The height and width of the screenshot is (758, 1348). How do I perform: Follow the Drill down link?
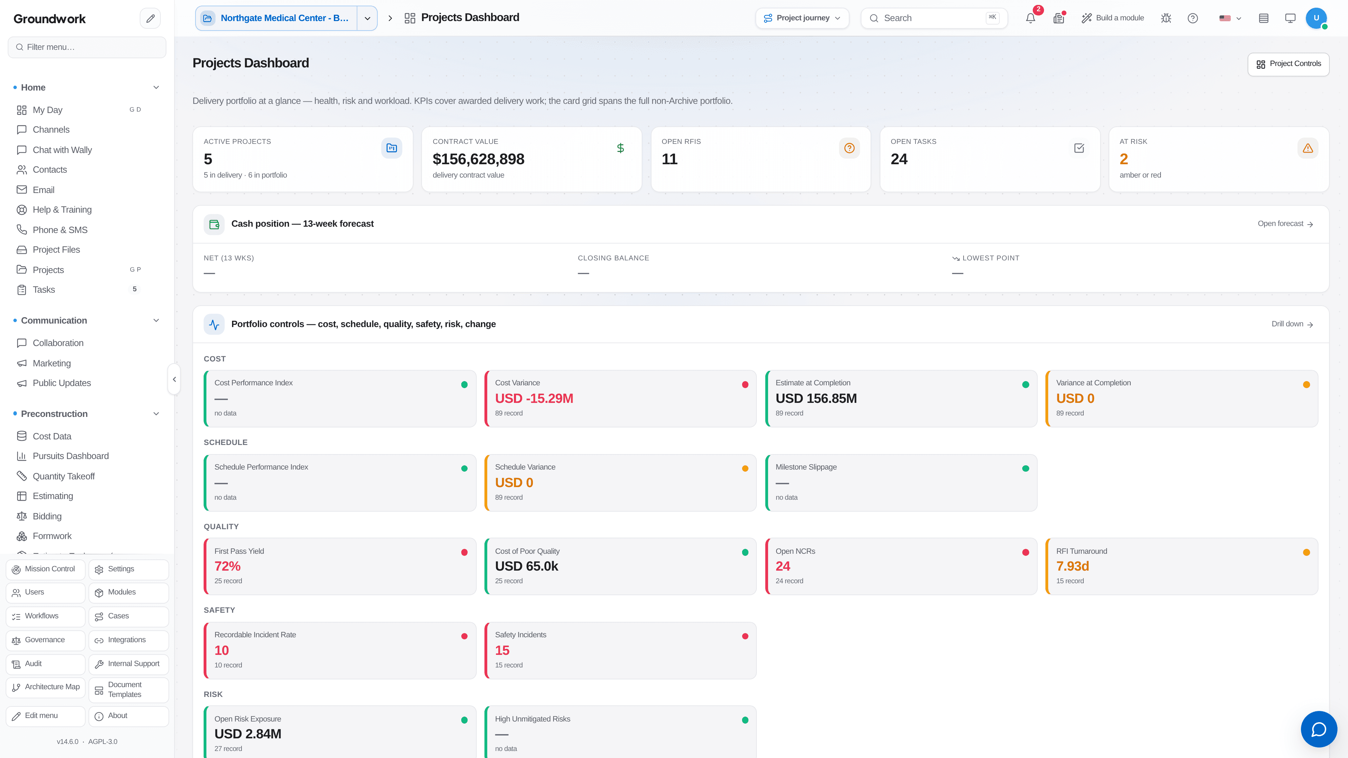[1292, 324]
